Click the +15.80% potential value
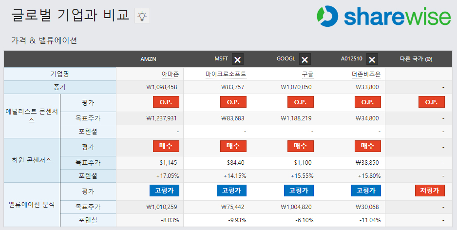Screen dimensions: 457x230 (369, 176)
